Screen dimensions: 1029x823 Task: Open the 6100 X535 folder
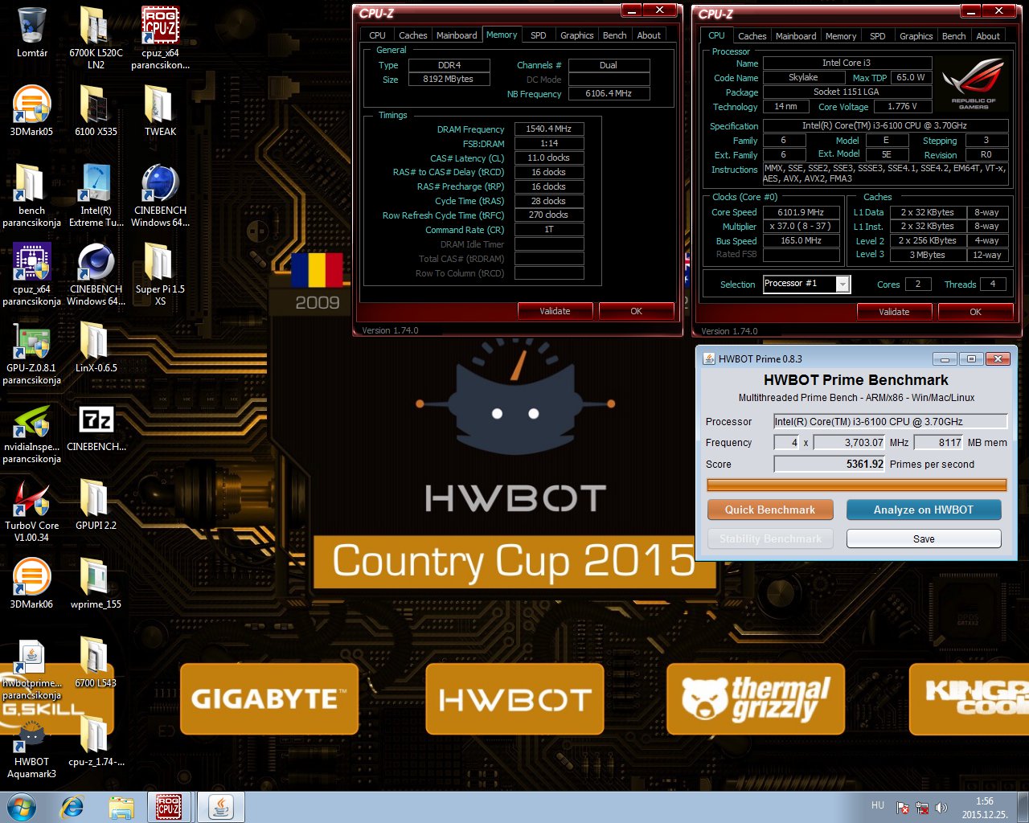point(96,111)
